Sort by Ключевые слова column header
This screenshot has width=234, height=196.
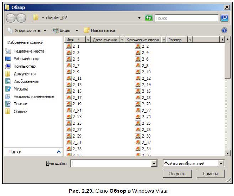[143, 40]
